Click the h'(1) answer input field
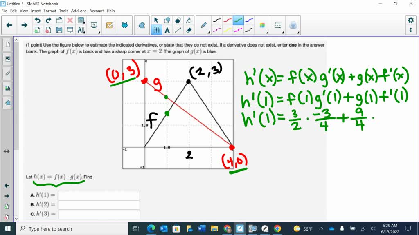Screen dimensions: 419x235 98,195
